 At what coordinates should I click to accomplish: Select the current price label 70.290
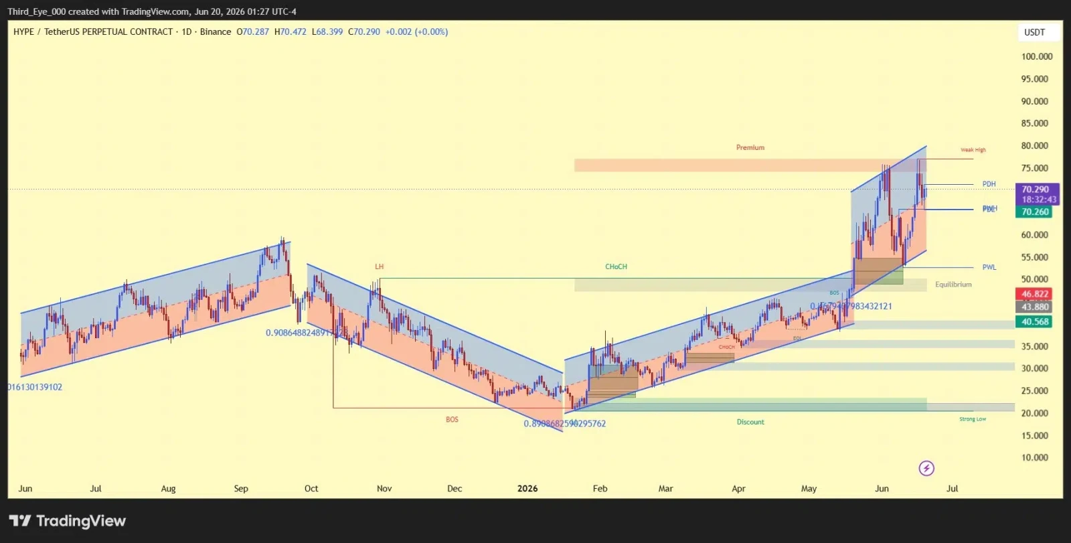tap(1037, 189)
